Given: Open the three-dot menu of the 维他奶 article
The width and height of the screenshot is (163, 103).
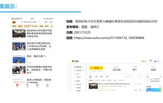Looking at the screenshot, I should click(x=51, y=39).
